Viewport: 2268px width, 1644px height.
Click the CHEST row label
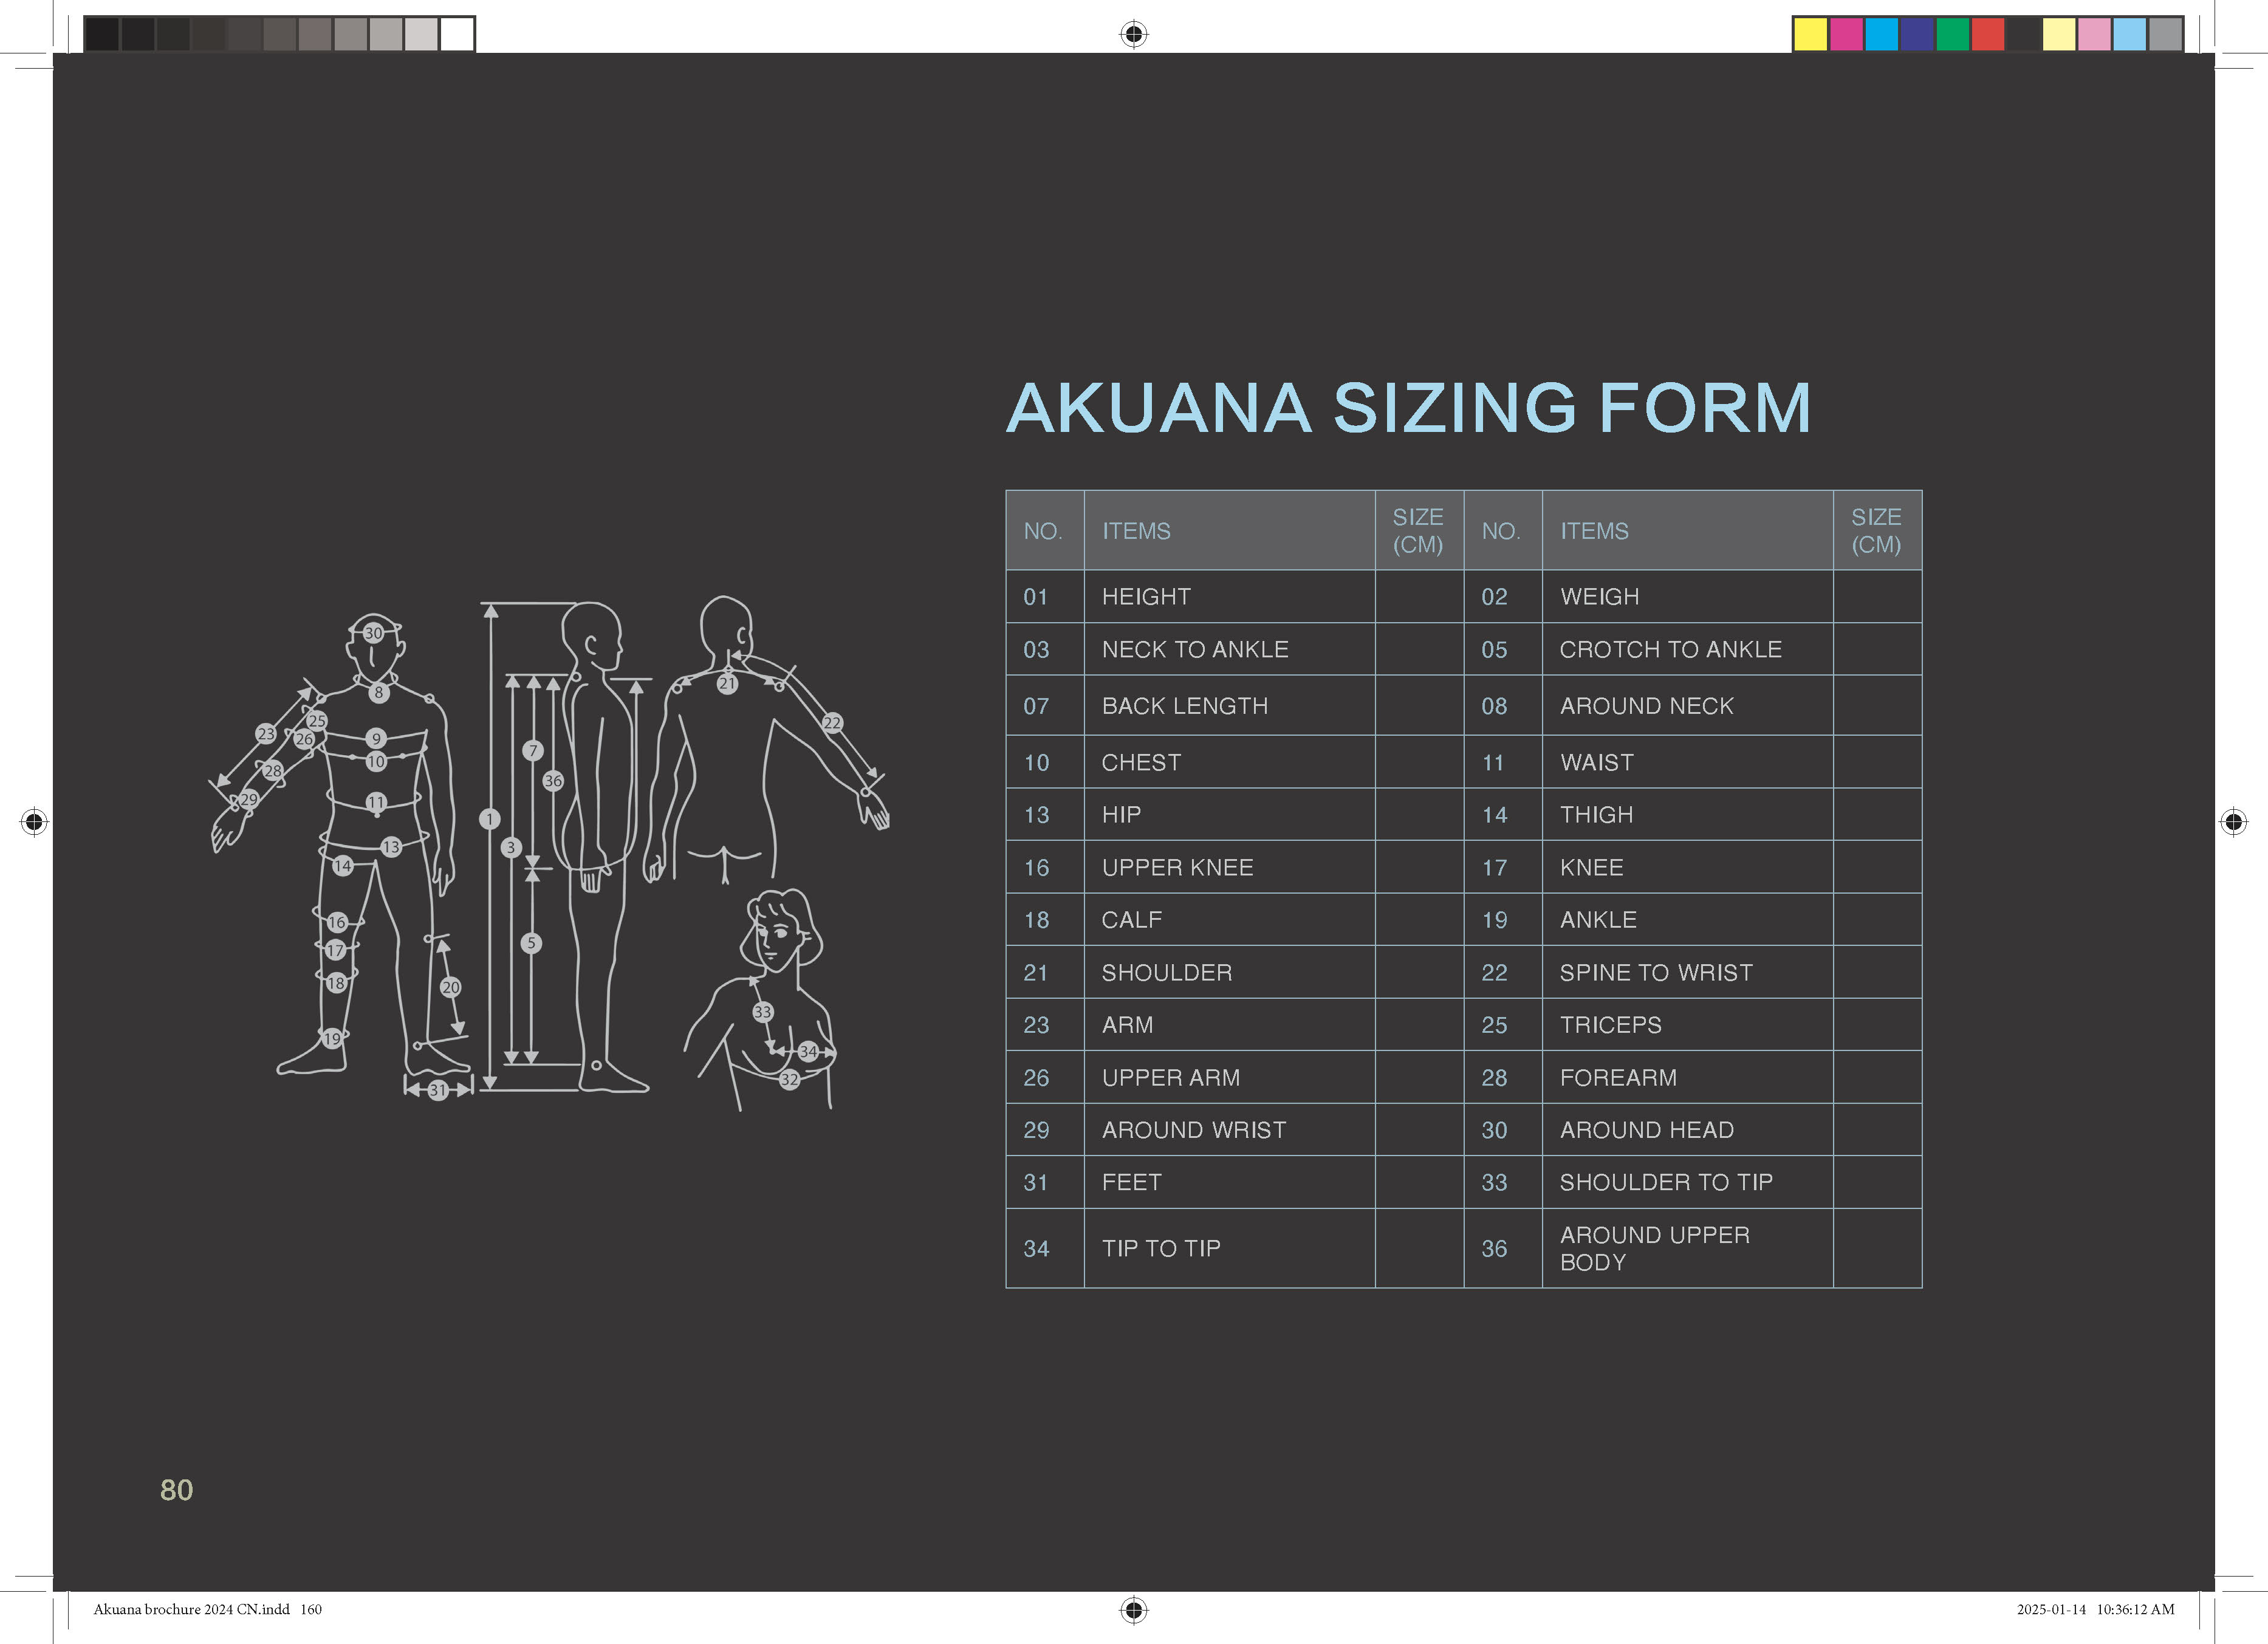click(1141, 763)
